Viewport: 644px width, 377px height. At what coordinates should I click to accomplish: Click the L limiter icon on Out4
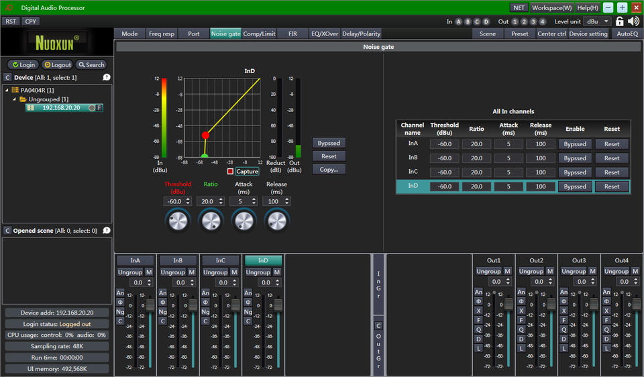(x=606, y=348)
